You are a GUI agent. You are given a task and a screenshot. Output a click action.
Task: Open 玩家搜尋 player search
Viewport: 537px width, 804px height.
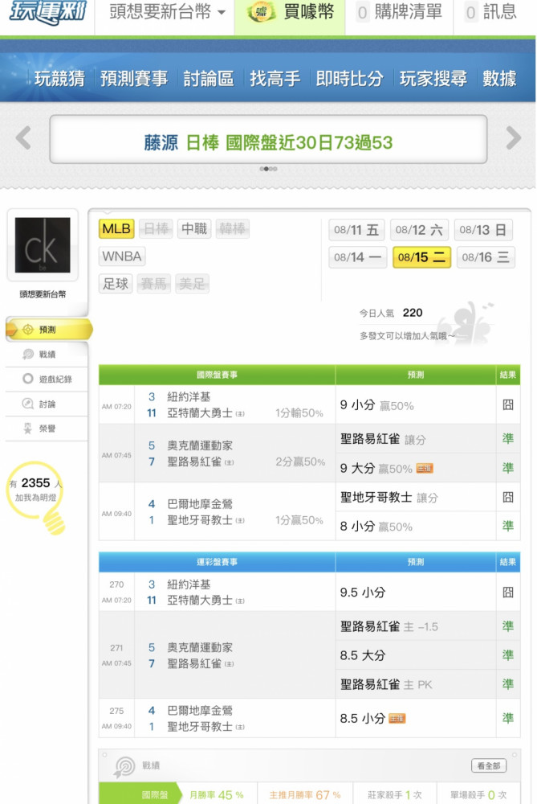[433, 79]
